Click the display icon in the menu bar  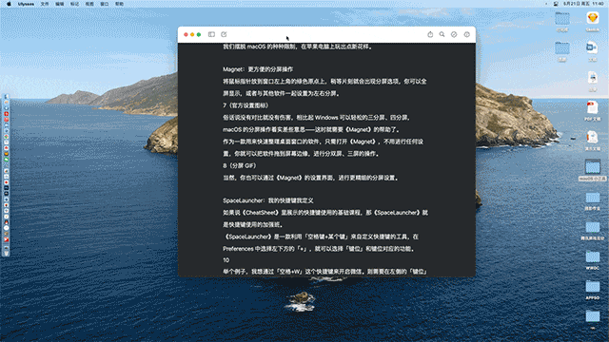(x=556, y=4)
